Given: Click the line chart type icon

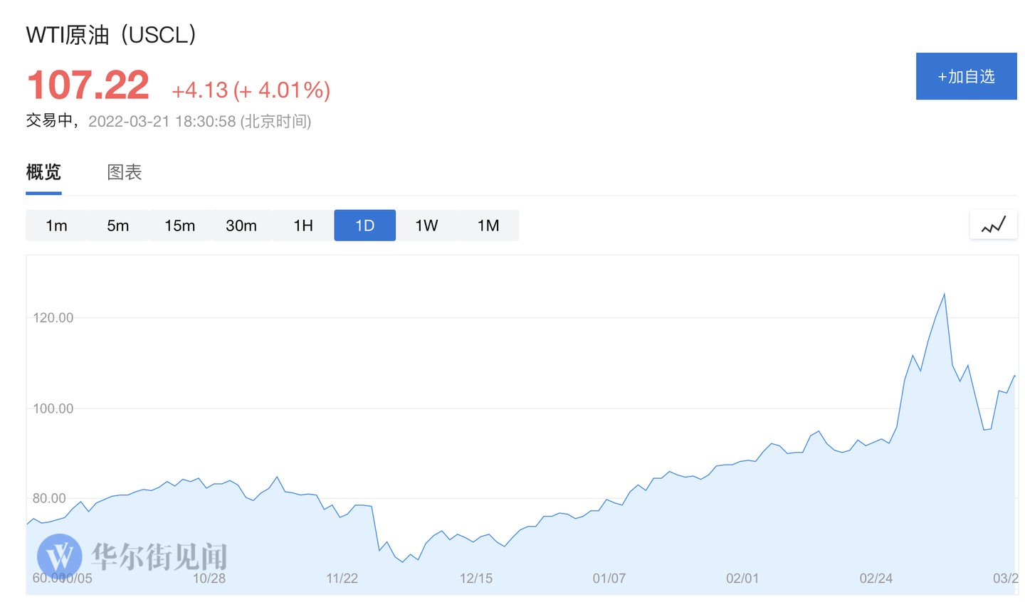Looking at the screenshot, I should pyautogui.click(x=993, y=226).
